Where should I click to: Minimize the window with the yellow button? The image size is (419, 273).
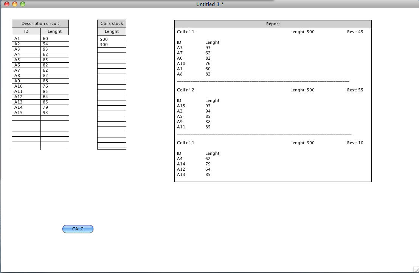pyautogui.click(x=15, y=4)
